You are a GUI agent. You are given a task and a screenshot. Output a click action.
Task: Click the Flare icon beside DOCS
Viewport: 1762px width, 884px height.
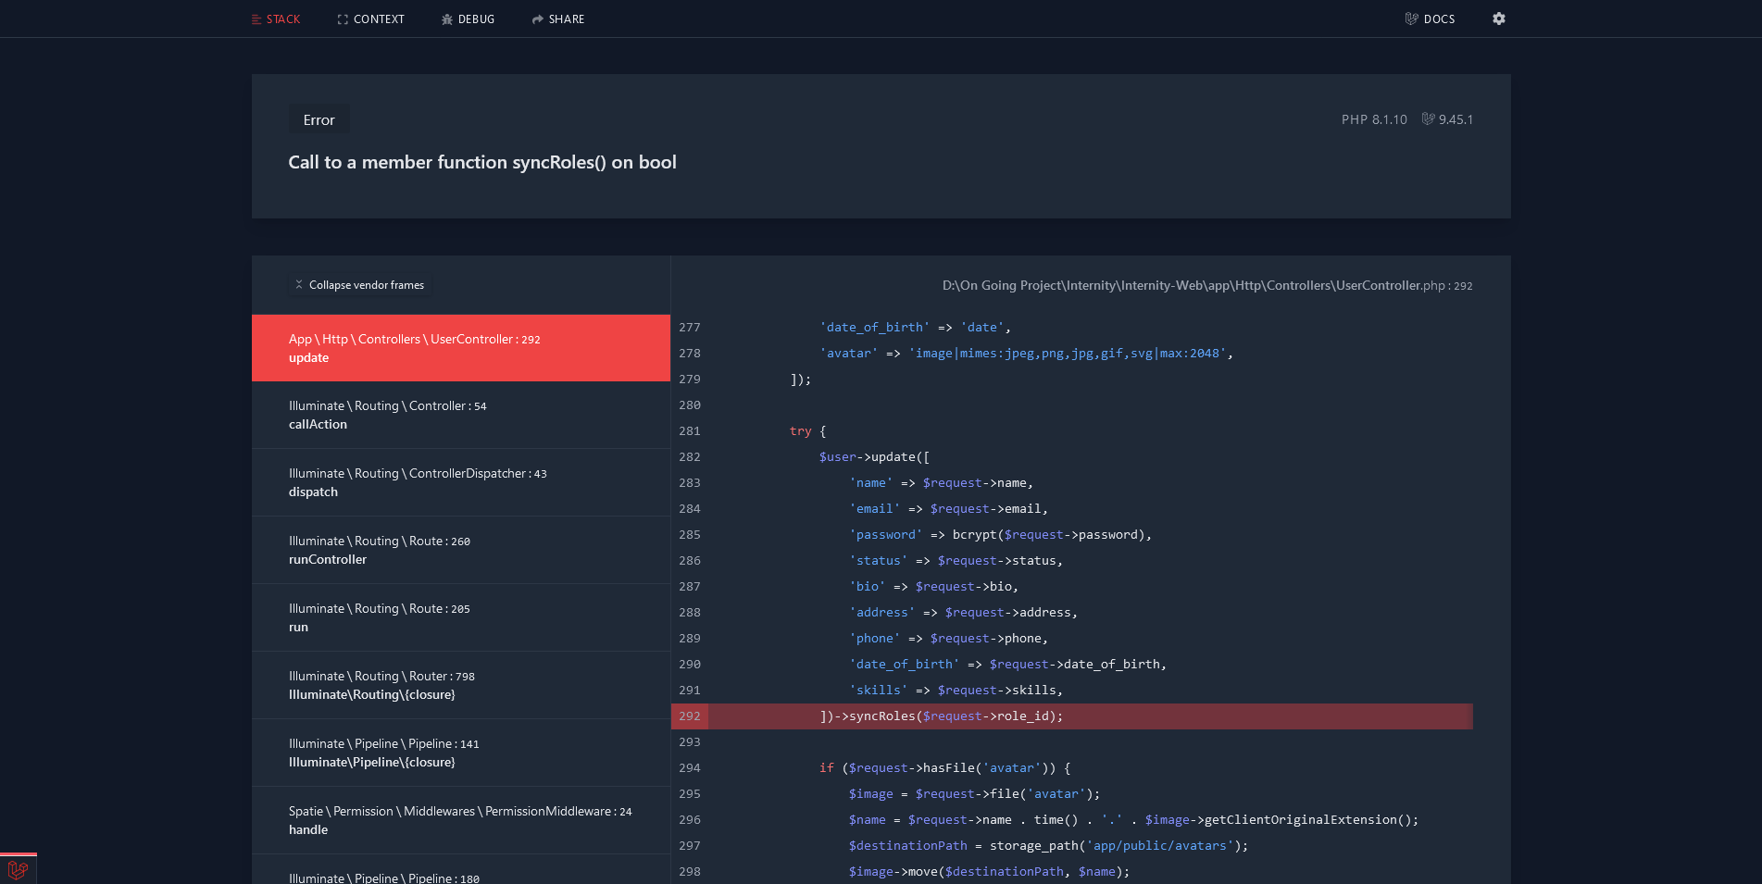tap(1412, 19)
